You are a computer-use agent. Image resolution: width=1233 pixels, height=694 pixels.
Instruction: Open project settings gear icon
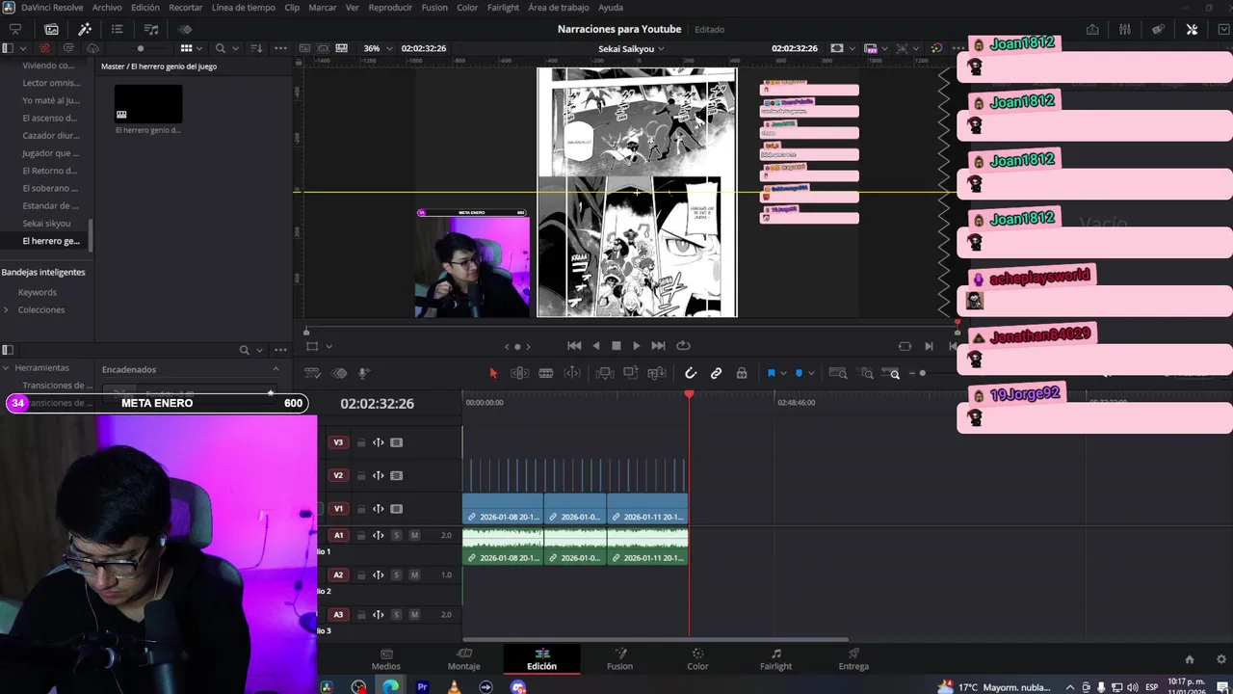(1221, 659)
